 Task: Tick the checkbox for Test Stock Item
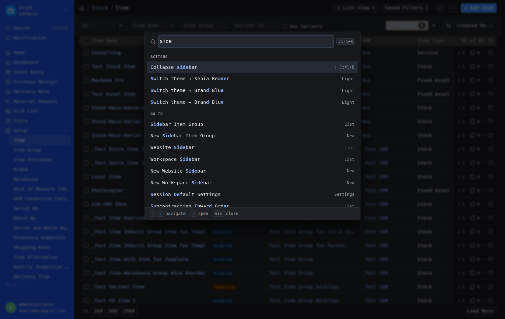[x=87, y=66]
